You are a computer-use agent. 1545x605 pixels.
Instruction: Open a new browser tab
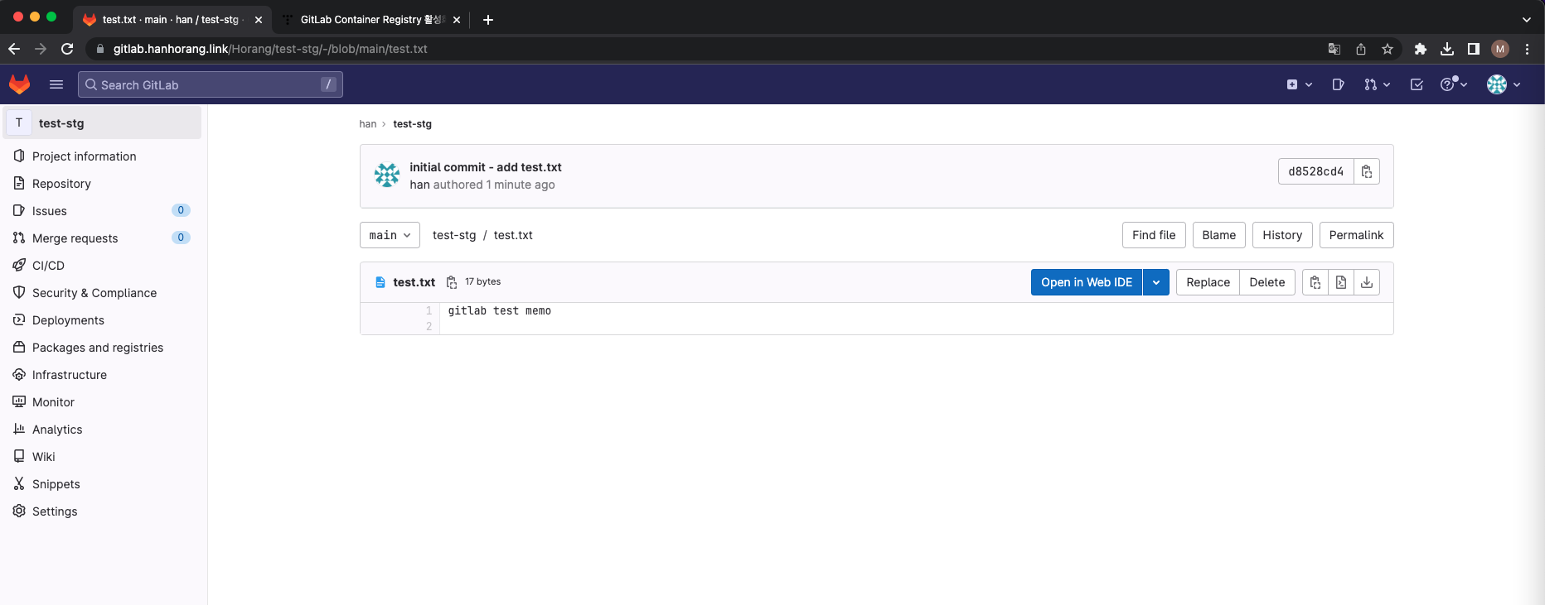[488, 19]
